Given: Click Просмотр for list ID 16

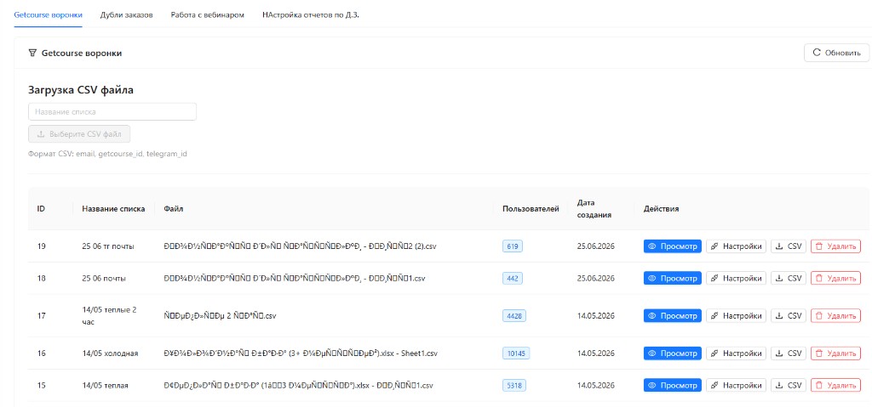Looking at the screenshot, I should pyautogui.click(x=673, y=353).
